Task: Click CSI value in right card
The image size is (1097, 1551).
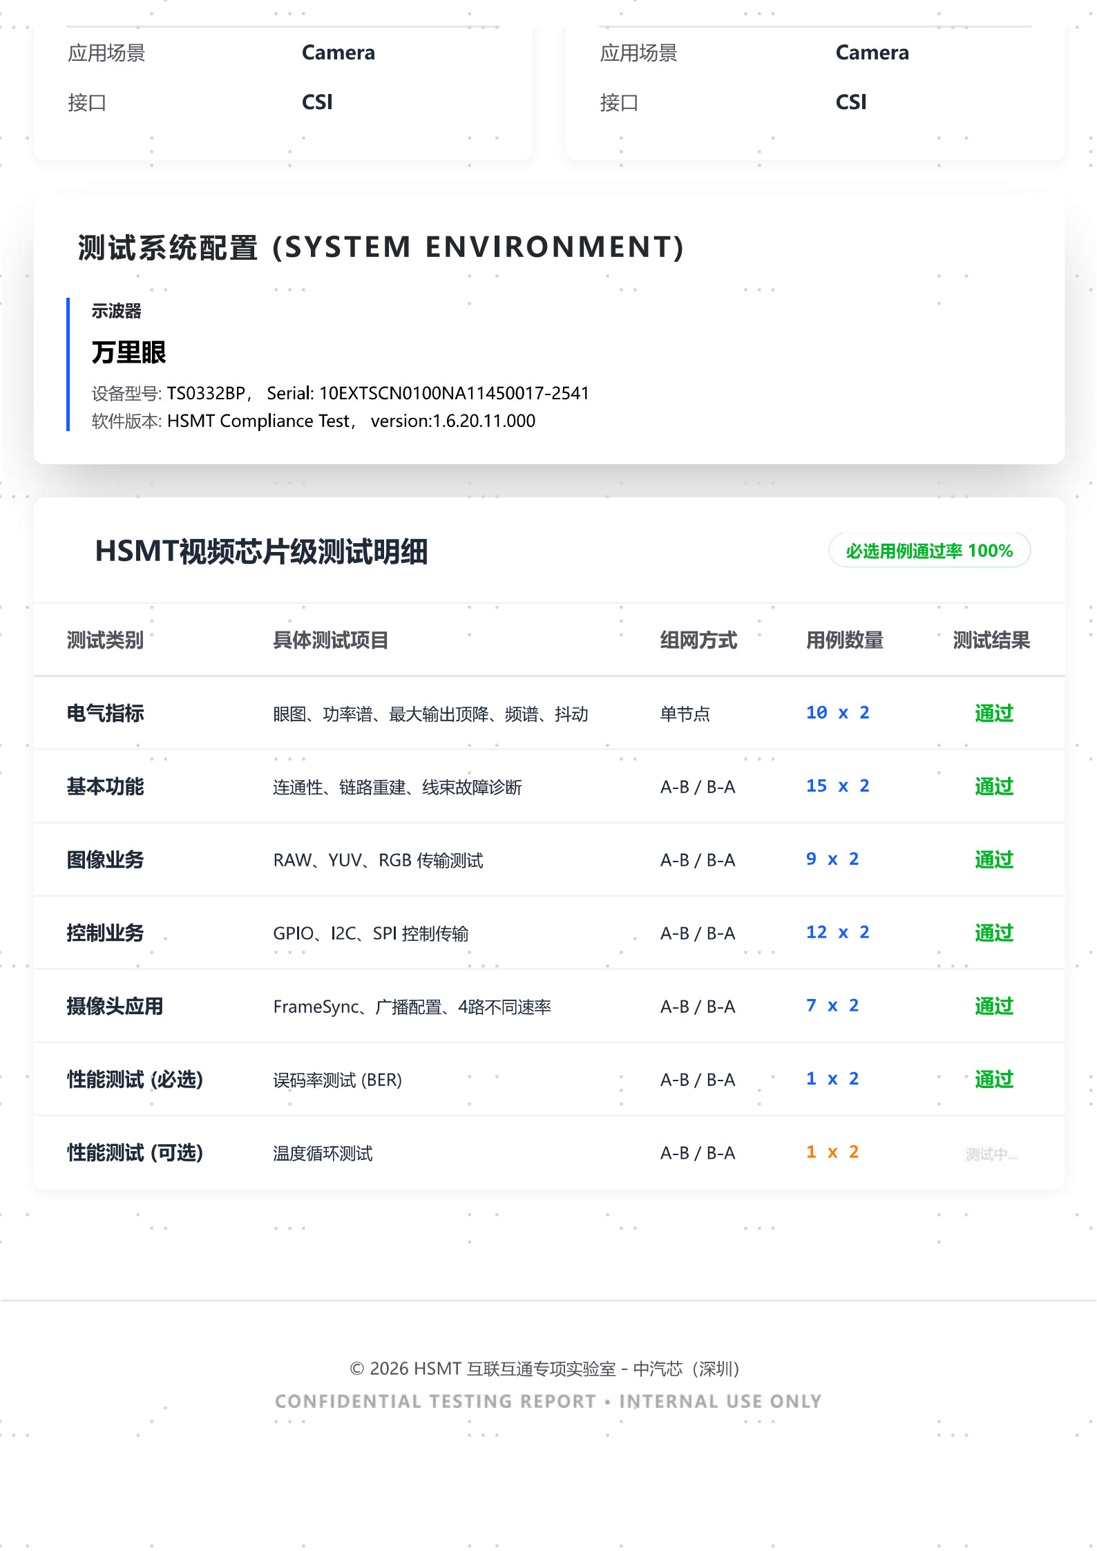Action: pyautogui.click(x=850, y=102)
